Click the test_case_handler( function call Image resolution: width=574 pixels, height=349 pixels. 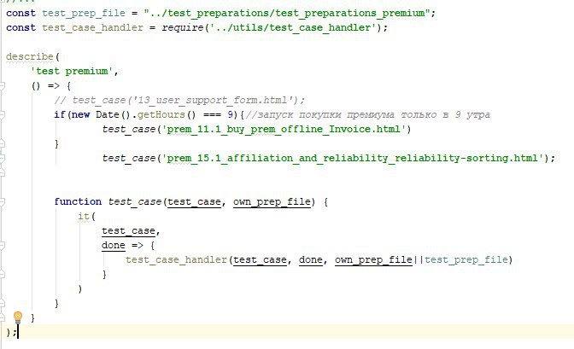pyautogui.click(x=177, y=259)
